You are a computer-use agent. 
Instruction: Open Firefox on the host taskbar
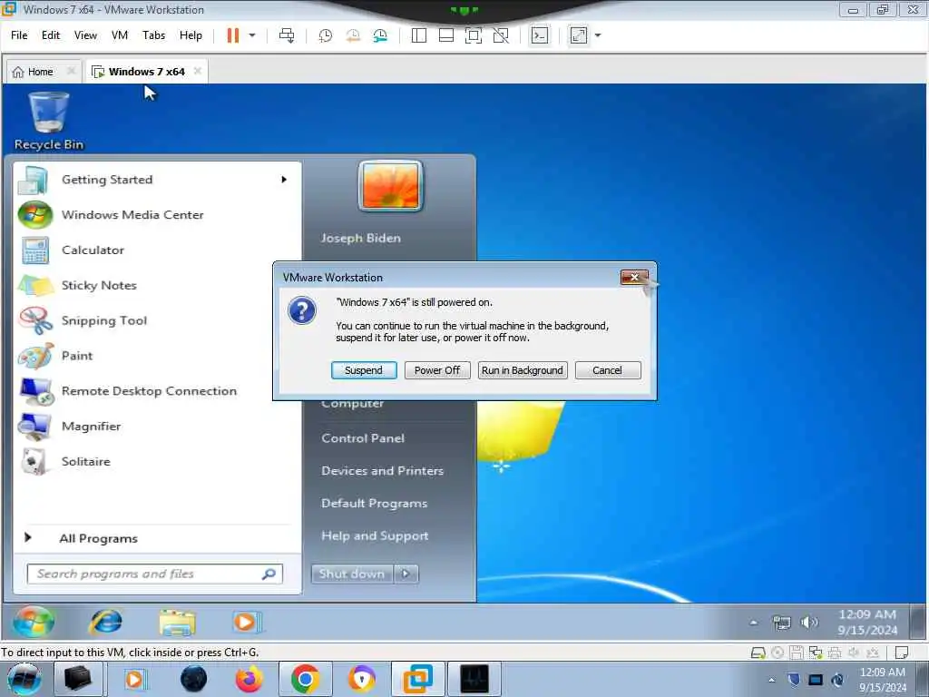[x=249, y=679]
